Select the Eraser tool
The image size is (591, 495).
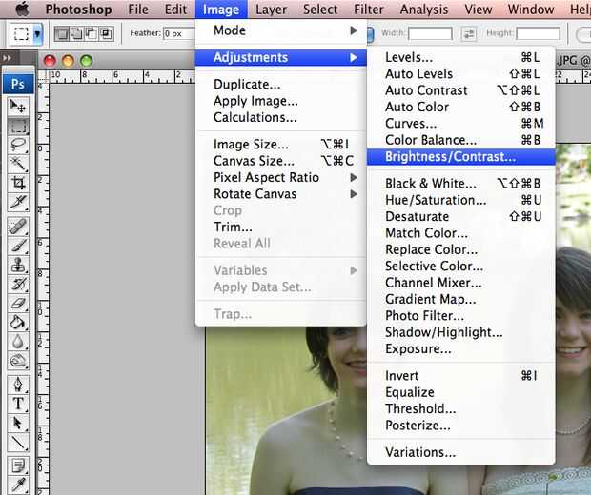18,303
